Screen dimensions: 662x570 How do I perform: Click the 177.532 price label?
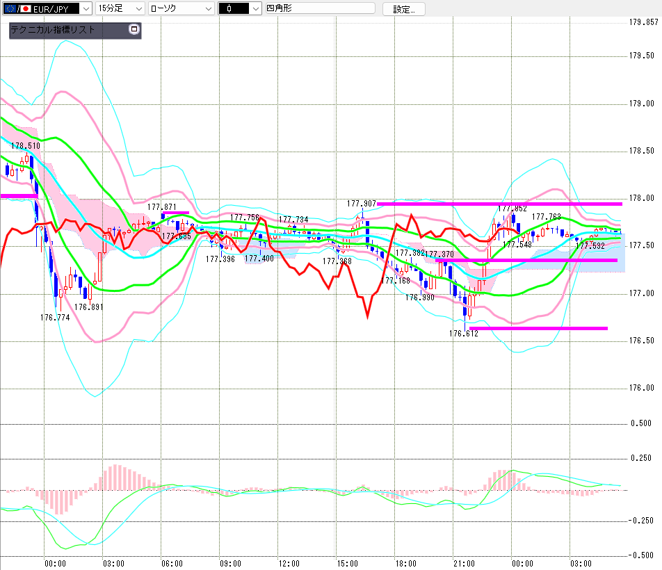(590, 246)
